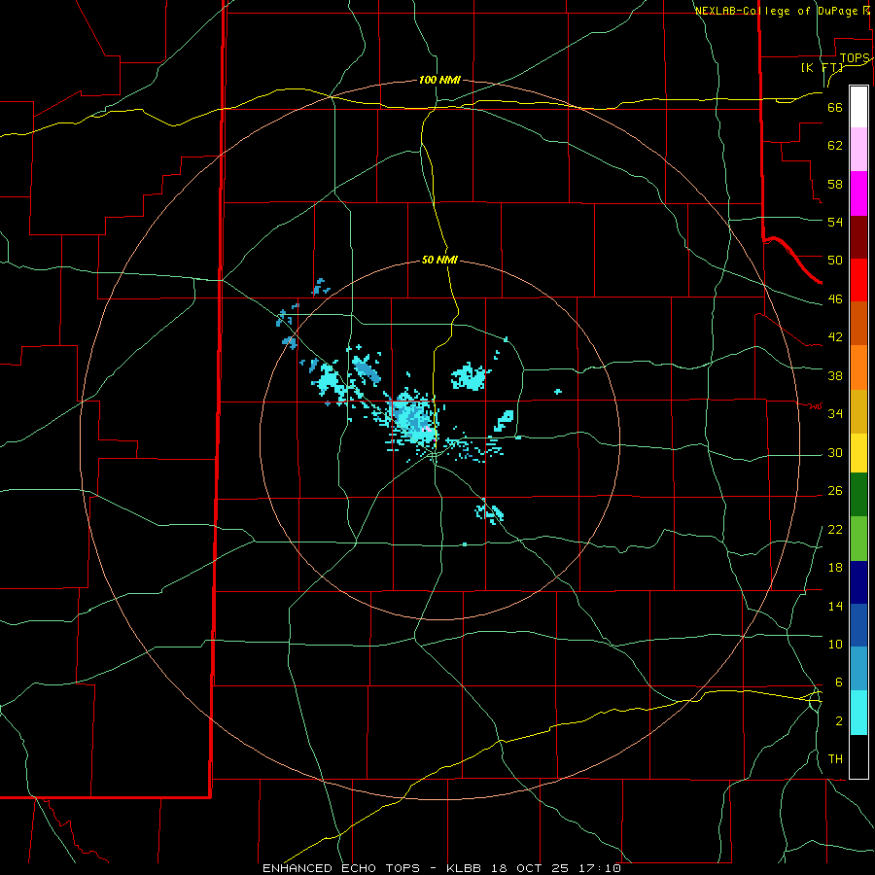This screenshot has height=875, width=875.
Task: Click the 10 legend scale value
Action: coord(835,645)
